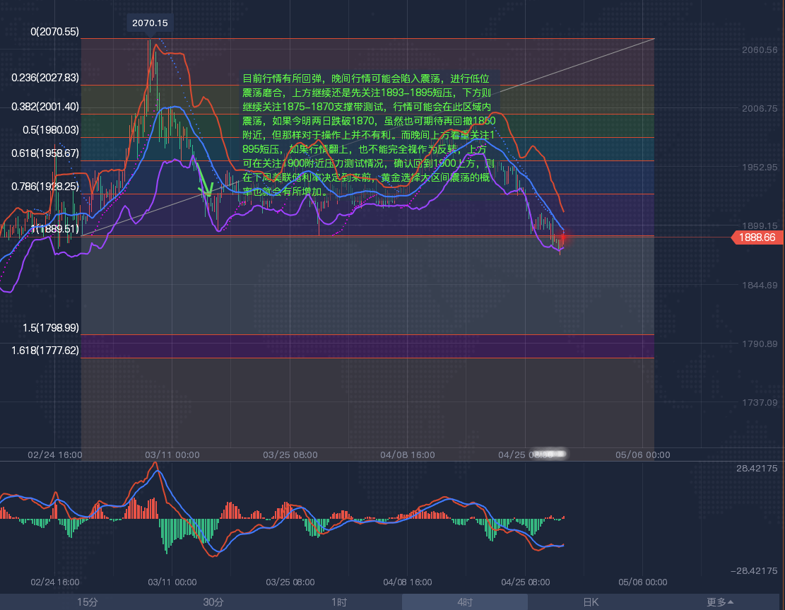The width and height of the screenshot is (785, 610).
Task: Select the green arrow annotation on chart
Action: click(x=206, y=181)
